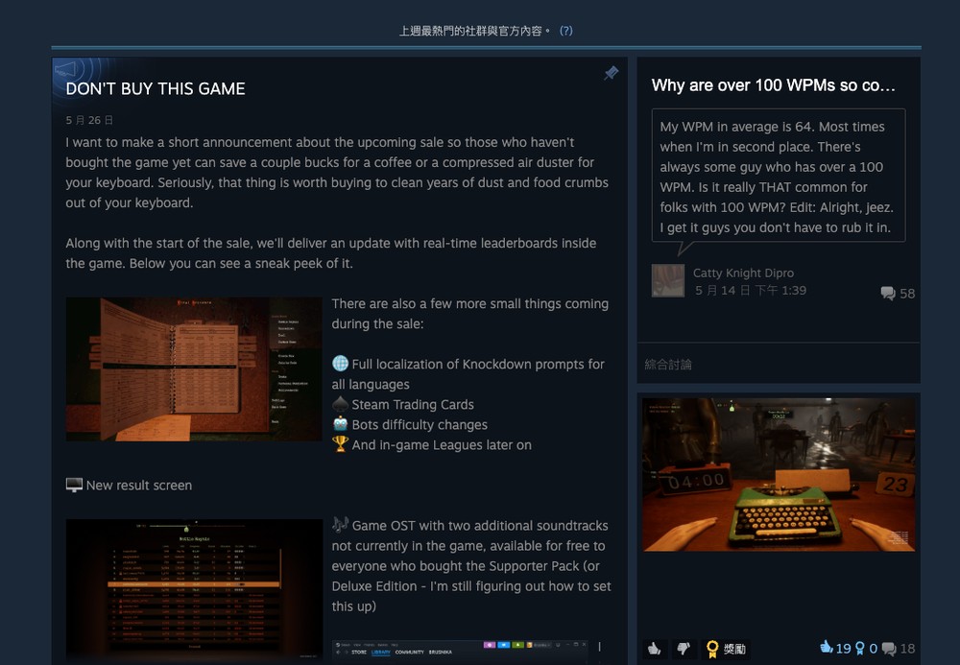Viewport: 960px width, 665px height.
Task: Click Catty Knight Dipro's avatar
Action: click(668, 281)
